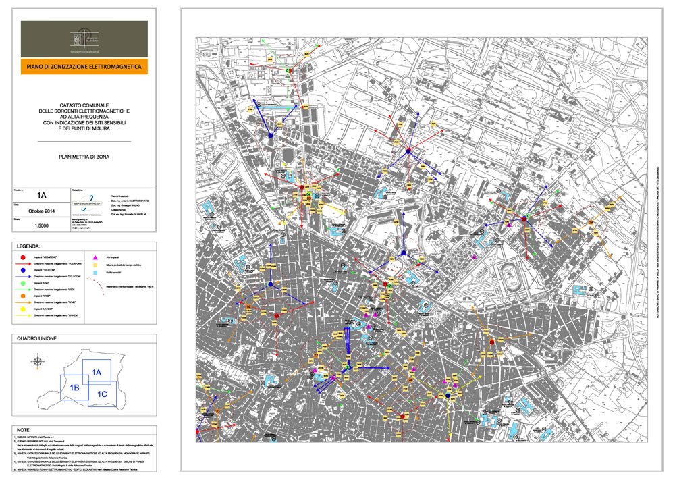The width and height of the screenshot is (675, 480).
Task: Click the yellow Linkem circle in the legend
Action: pos(23,309)
